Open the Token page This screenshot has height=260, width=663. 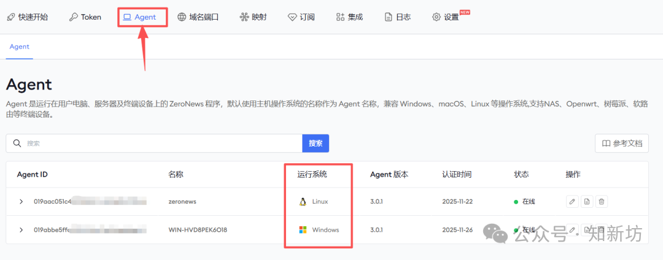[x=85, y=17]
